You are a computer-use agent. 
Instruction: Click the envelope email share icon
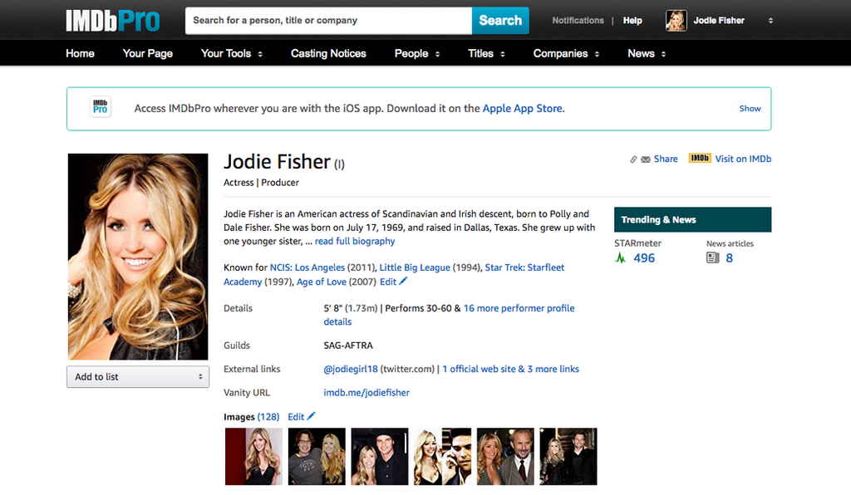[x=645, y=159]
